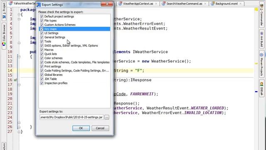
Task: Collapse the imports fold at line 3
Action: tap(19, 19)
